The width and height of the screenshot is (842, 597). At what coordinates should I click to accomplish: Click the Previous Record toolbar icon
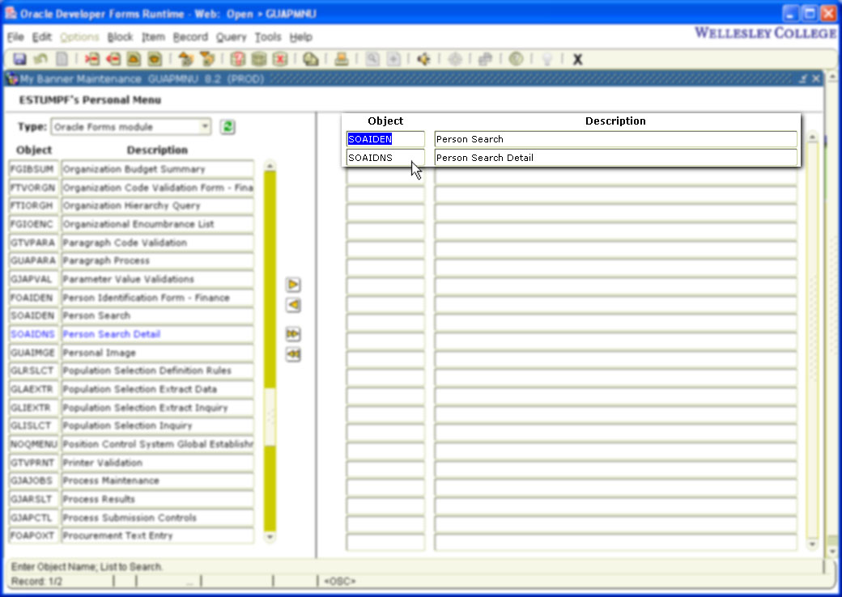point(134,59)
